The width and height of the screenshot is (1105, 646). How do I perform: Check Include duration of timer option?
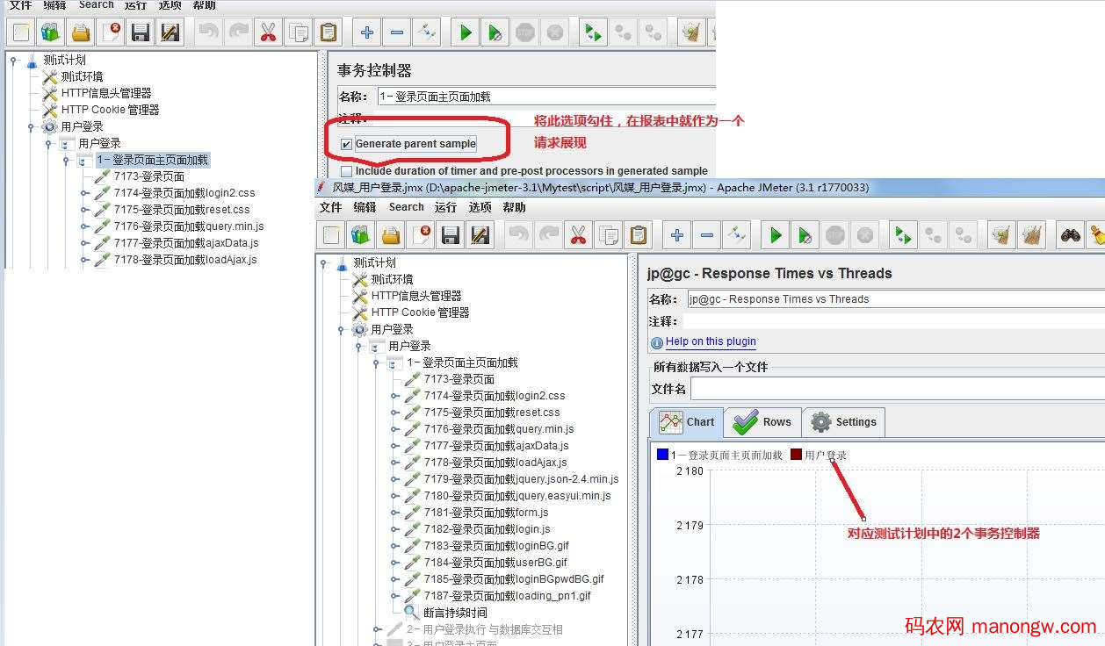coord(346,170)
